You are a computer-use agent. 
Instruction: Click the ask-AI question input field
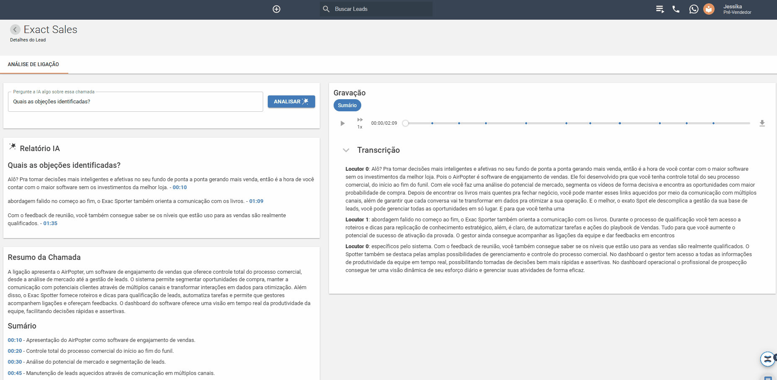[x=135, y=102]
